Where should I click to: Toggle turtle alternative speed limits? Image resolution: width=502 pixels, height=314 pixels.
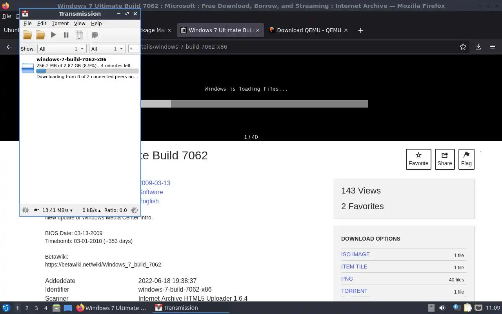pos(36,210)
